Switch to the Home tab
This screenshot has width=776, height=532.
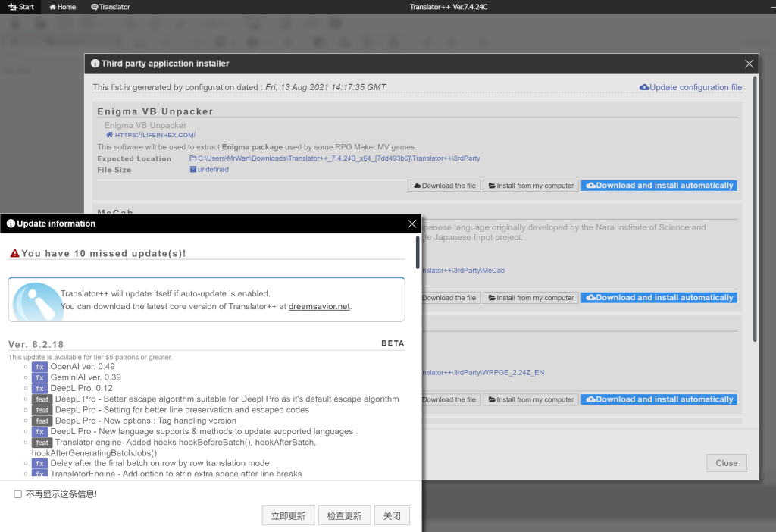[x=63, y=7]
